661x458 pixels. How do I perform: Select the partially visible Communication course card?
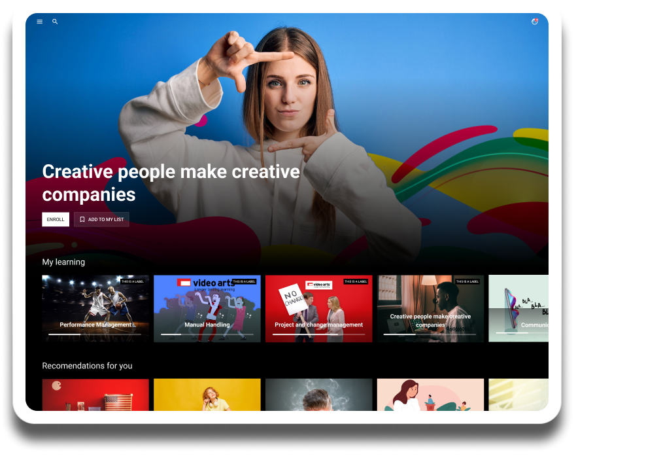pos(518,308)
